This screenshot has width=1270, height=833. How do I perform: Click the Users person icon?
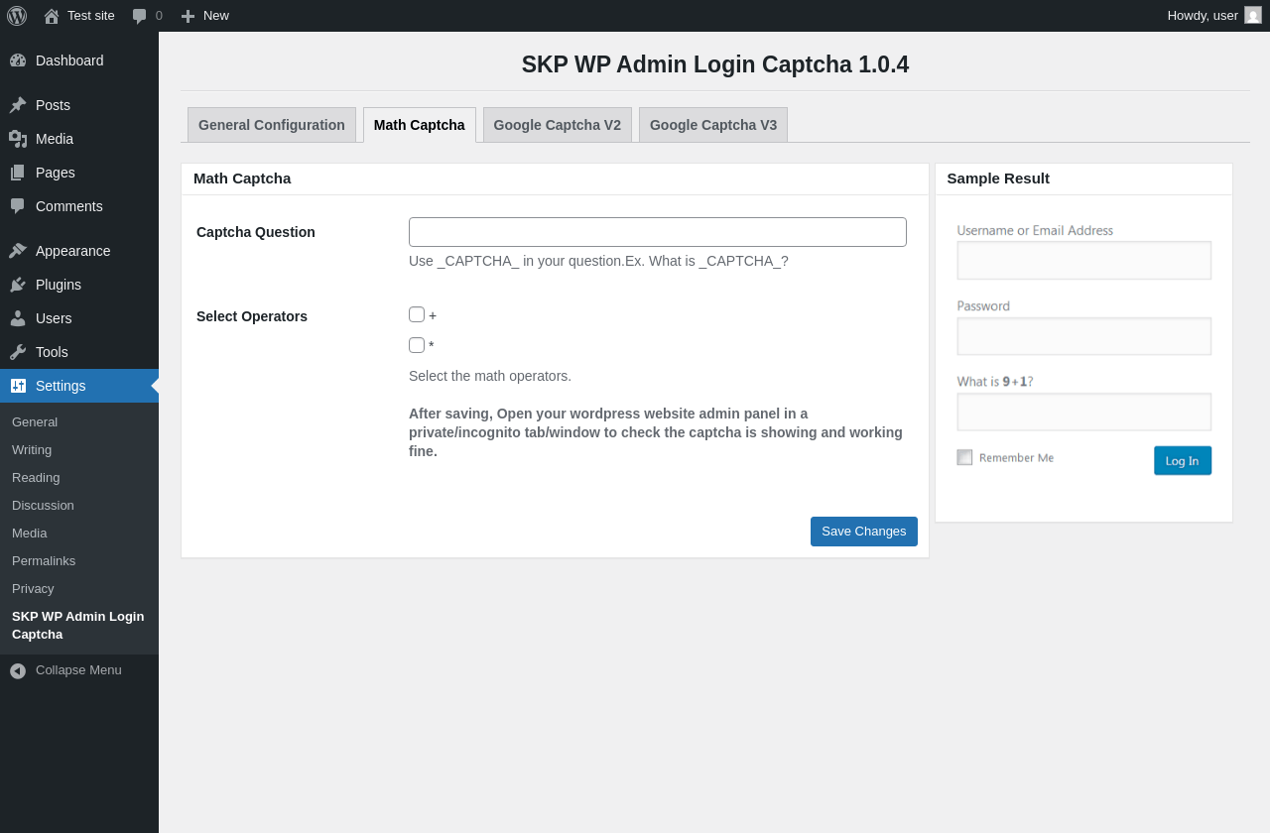coord(18,318)
